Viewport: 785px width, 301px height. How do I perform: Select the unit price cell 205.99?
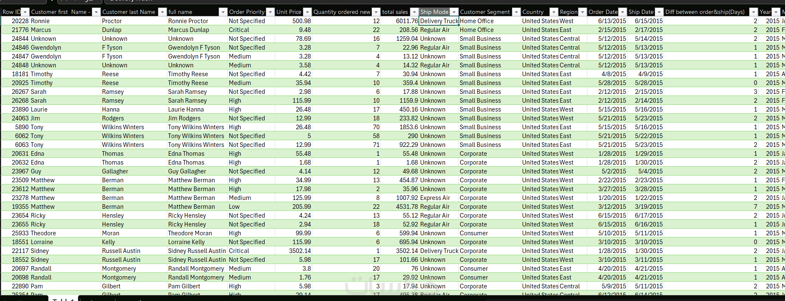(x=293, y=207)
